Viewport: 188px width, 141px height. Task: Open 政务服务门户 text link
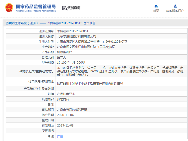tap(175, 11)
